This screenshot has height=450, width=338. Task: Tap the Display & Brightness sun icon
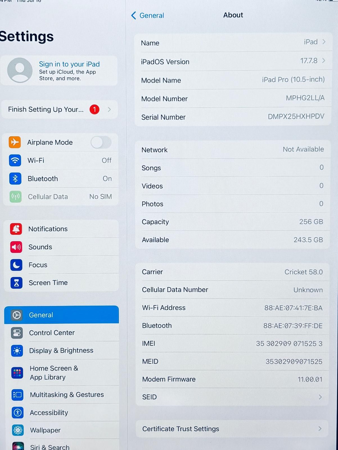17,351
